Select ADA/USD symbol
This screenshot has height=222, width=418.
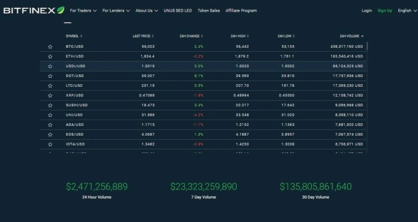75,124
